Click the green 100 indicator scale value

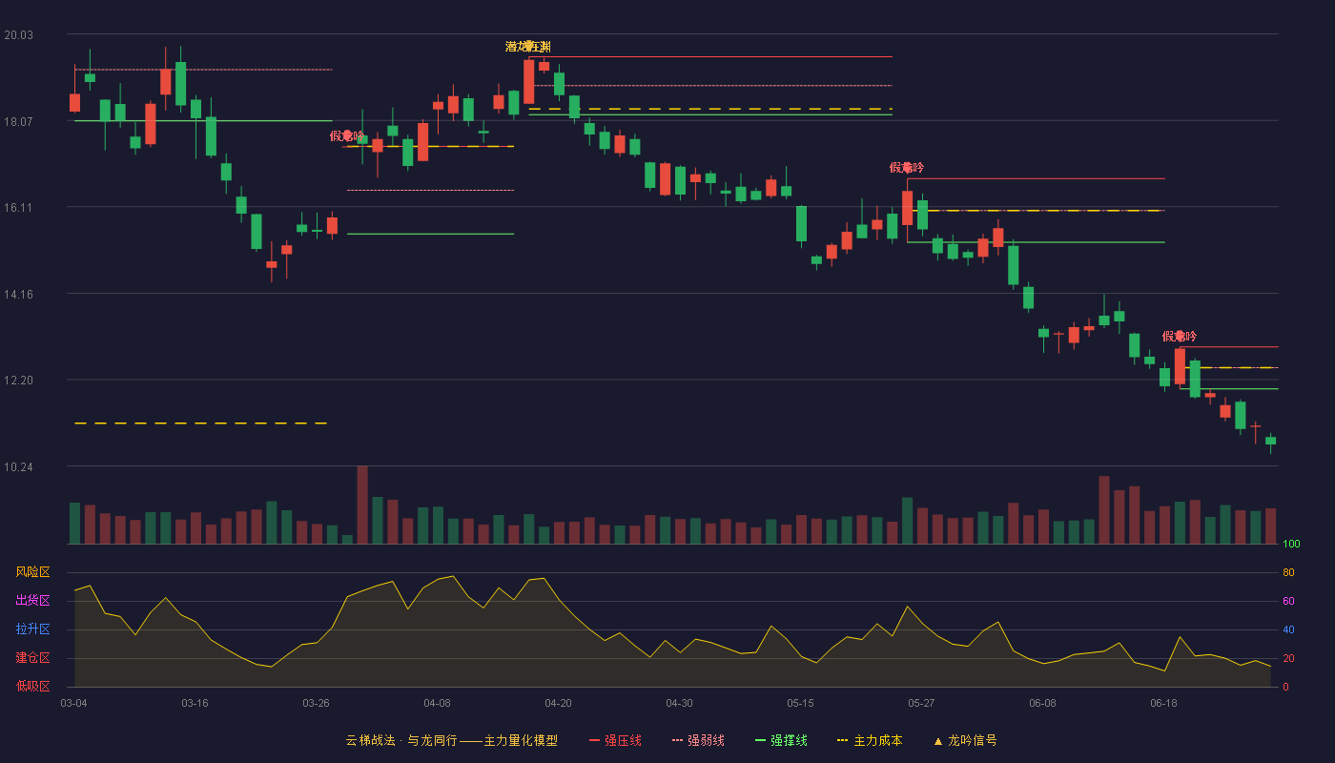point(1291,545)
